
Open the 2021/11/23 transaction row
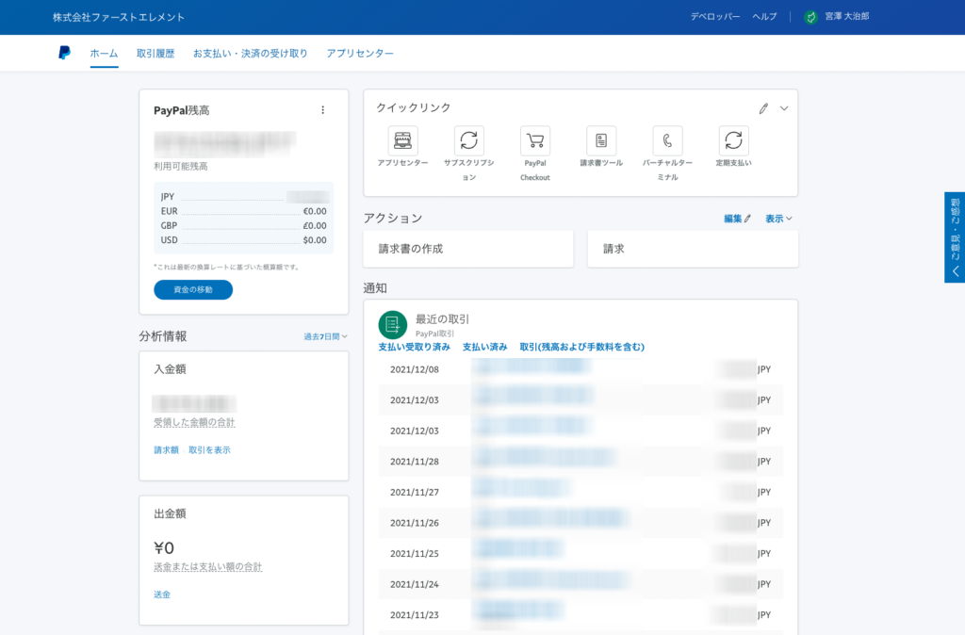(x=581, y=614)
